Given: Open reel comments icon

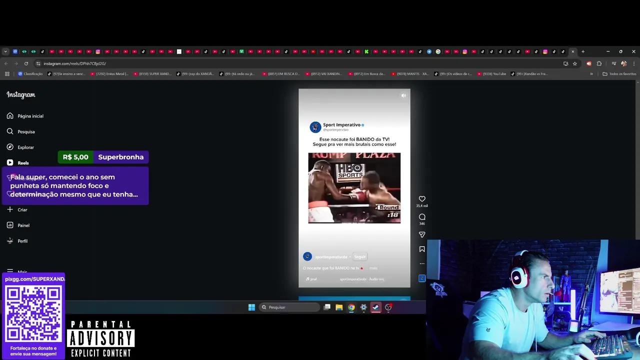Looking at the screenshot, I should [x=422, y=217].
